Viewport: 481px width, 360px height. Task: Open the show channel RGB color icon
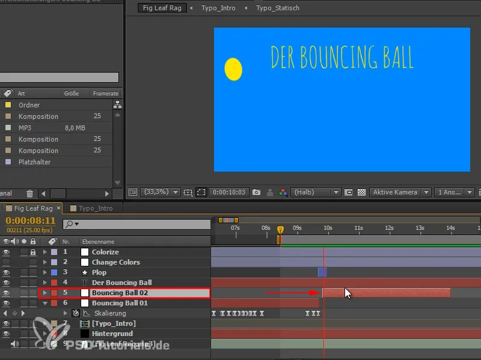(x=283, y=192)
